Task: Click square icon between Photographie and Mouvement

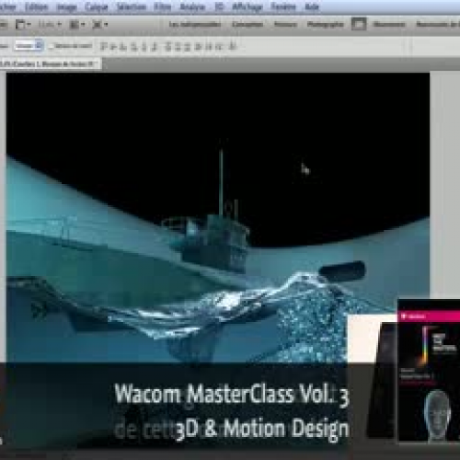Action: (359, 24)
